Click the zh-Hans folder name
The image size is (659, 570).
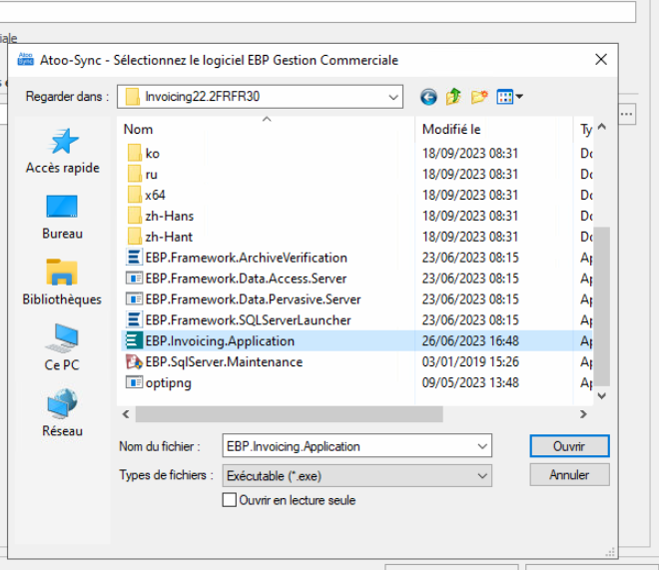pos(170,216)
